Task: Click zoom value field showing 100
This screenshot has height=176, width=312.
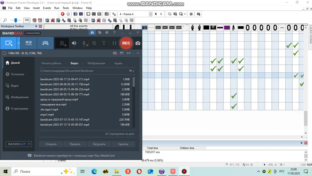Action: click(27, 20)
